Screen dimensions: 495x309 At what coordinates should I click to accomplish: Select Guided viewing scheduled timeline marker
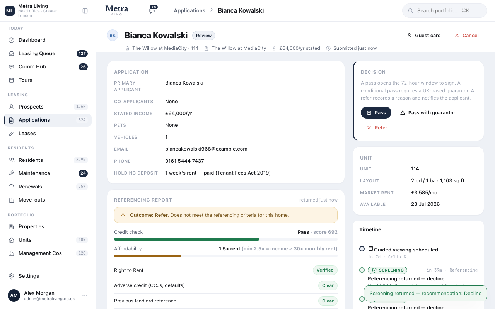point(362,249)
